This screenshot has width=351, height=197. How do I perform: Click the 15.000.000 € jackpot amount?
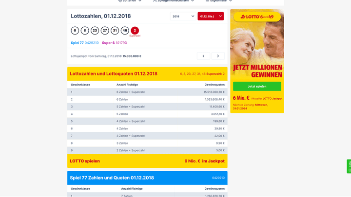click(132, 56)
